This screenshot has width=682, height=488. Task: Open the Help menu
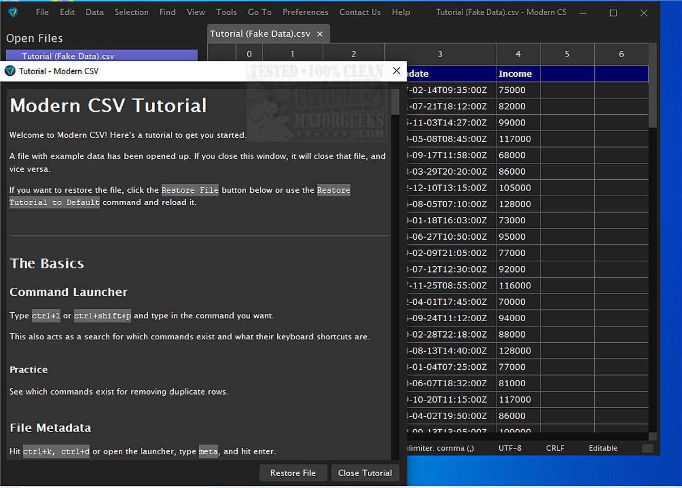pyautogui.click(x=401, y=12)
